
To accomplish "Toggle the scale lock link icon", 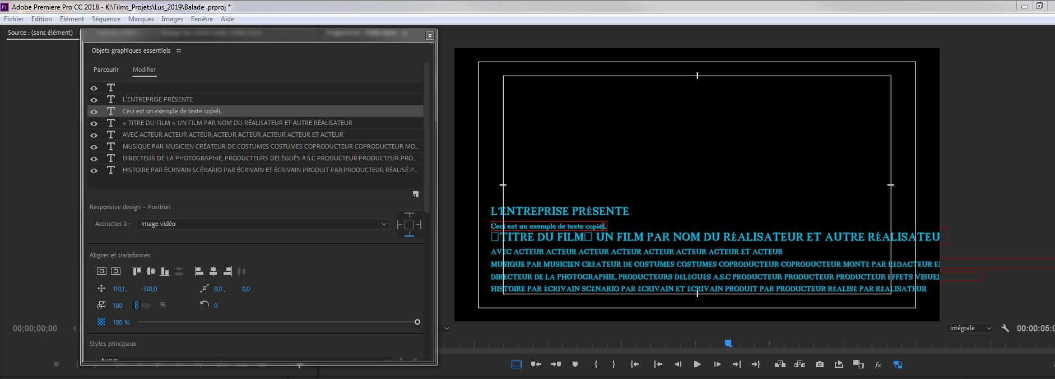I will tap(136, 306).
